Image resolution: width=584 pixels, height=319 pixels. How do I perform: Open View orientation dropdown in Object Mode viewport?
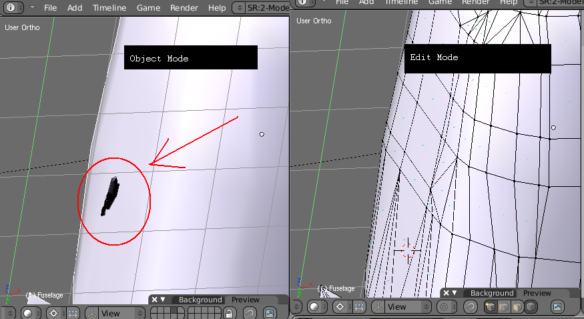[x=121, y=314]
